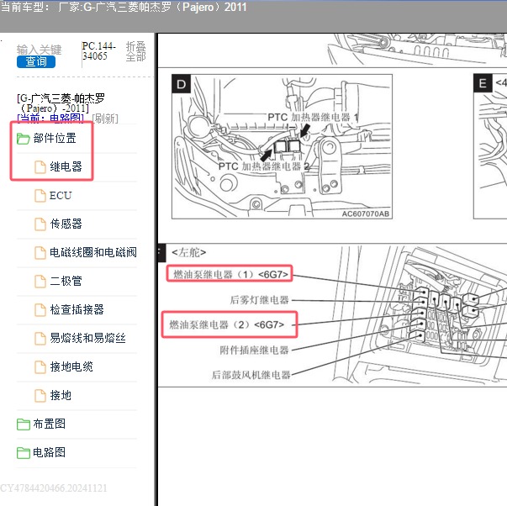
Task: Open the 继电器 tree item
Action: pos(66,166)
